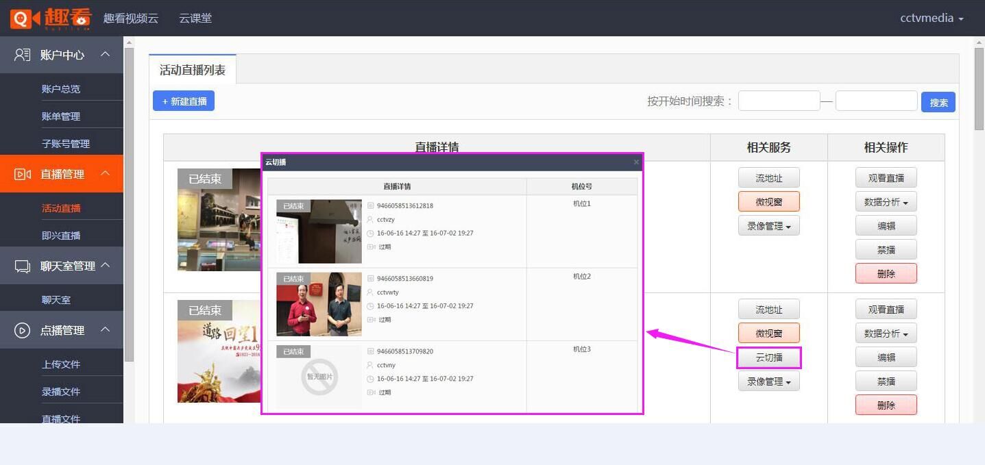Click the live management camera icon
Image resolution: width=985 pixels, height=465 pixels.
point(23,174)
